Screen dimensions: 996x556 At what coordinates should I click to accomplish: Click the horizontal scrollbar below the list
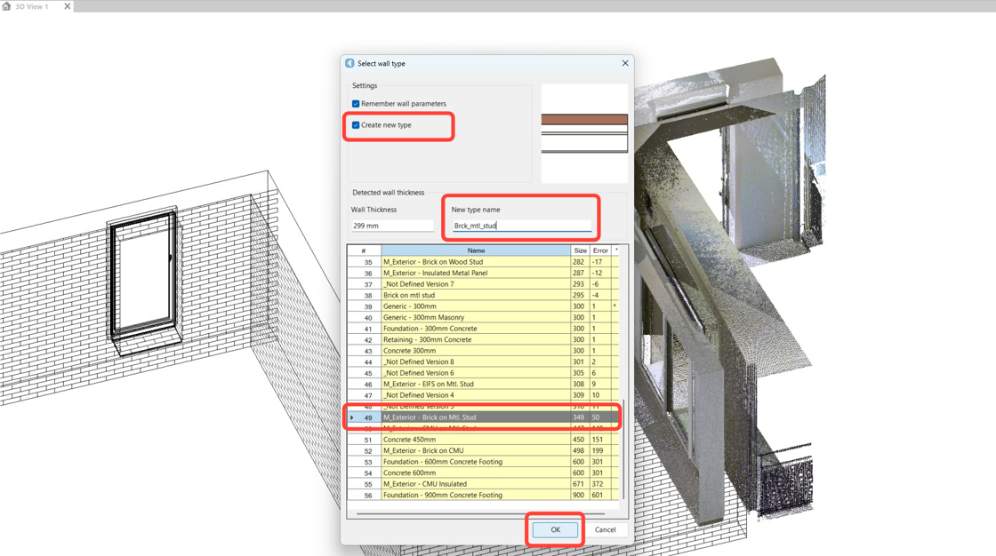tap(480, 512)
